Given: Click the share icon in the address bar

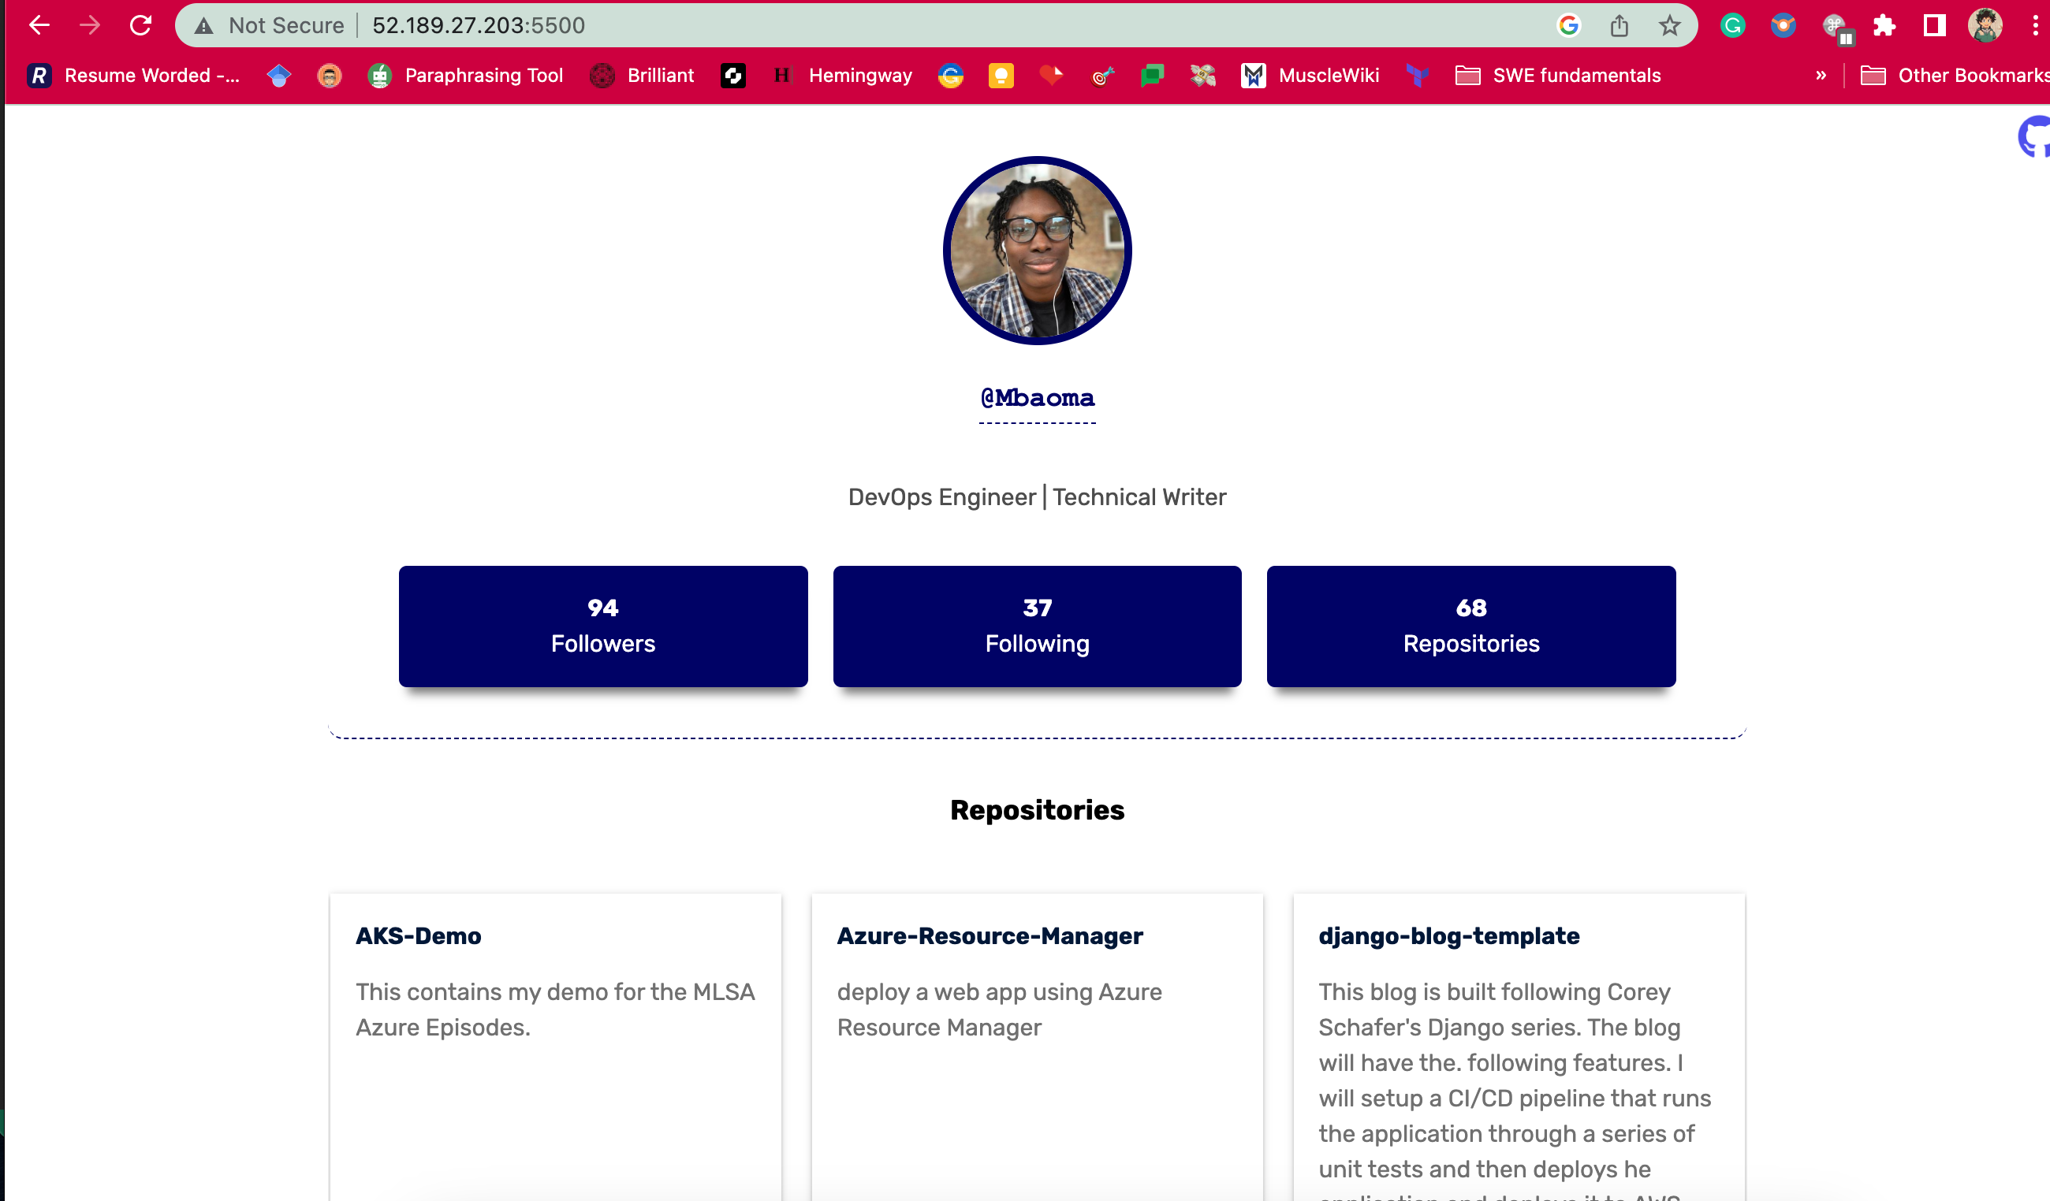Looking at the screenshot, I should (1619, 25).
